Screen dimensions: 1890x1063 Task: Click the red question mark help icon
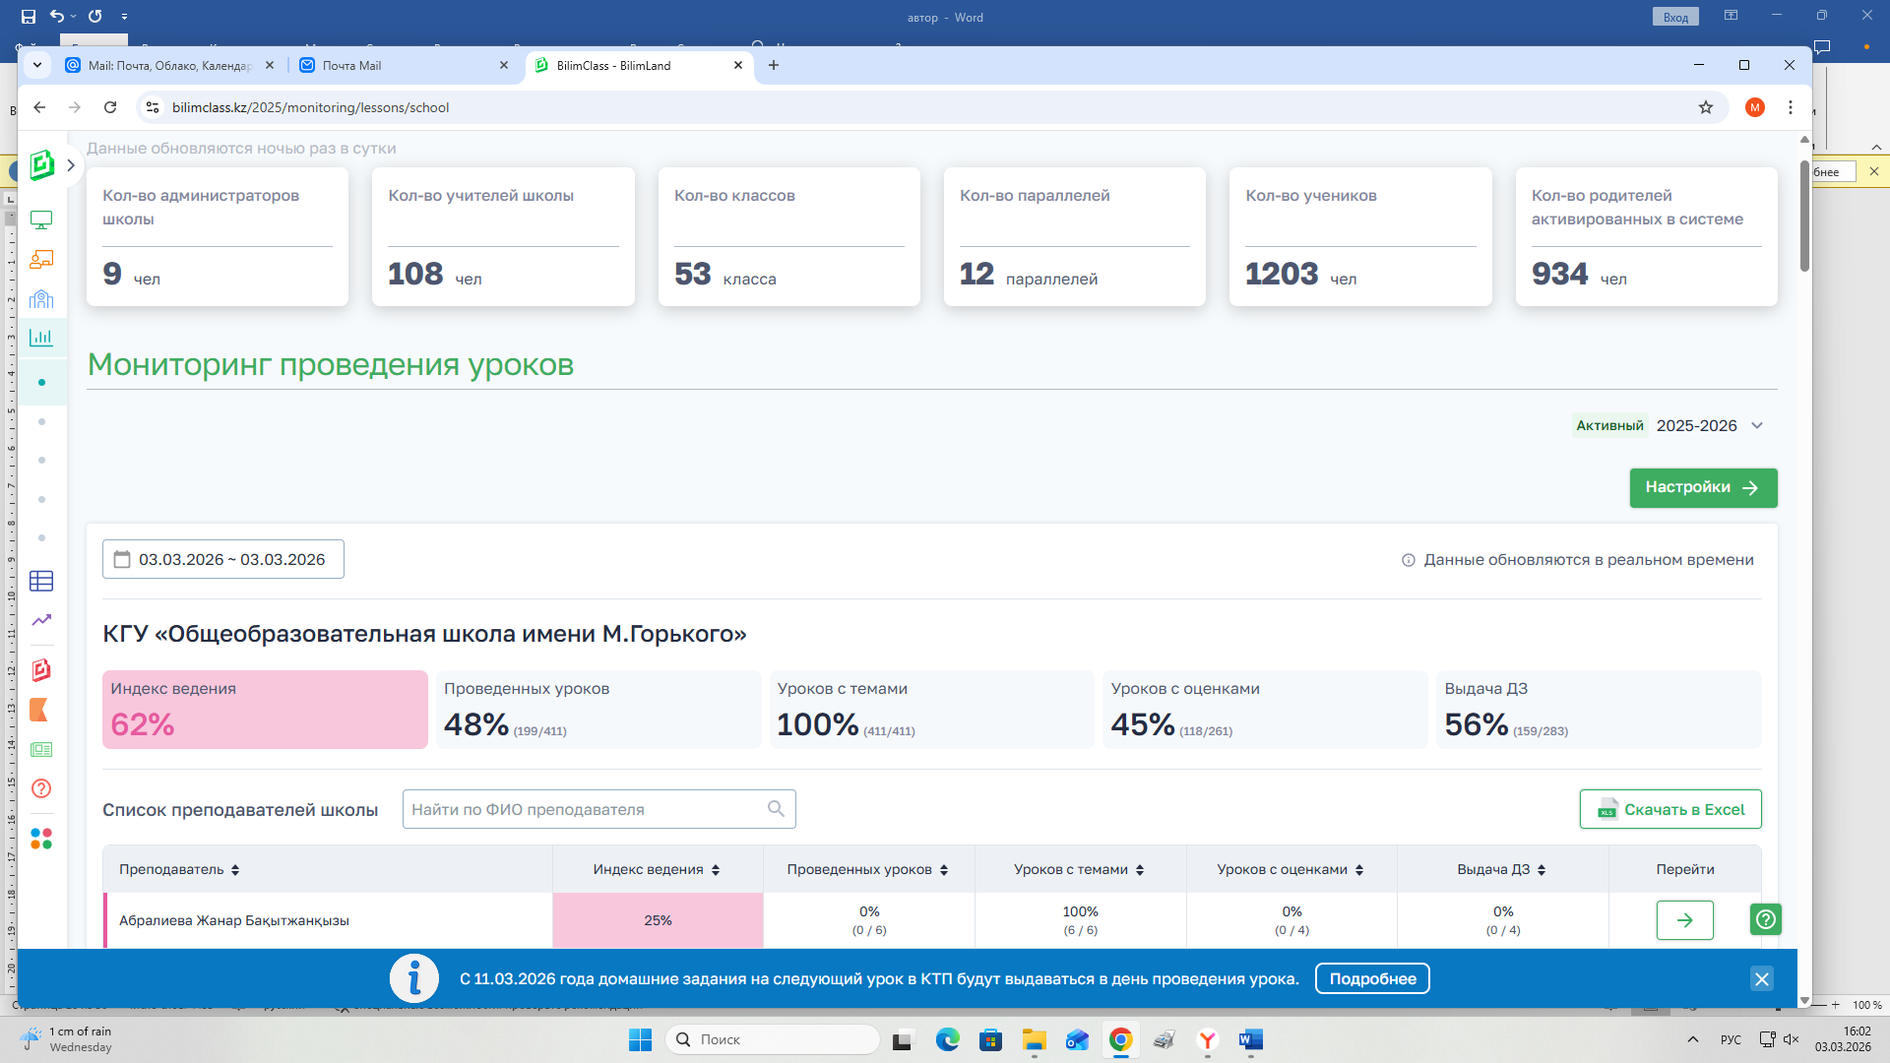[41, 788]
